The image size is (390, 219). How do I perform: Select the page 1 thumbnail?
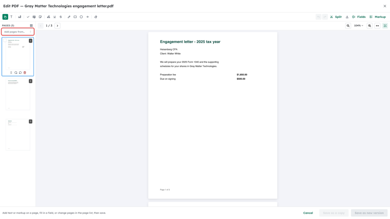click(x=18, y=54)
